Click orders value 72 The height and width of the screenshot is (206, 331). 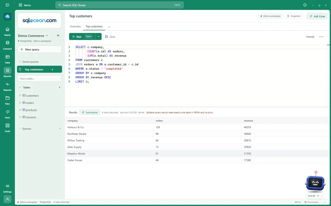pos(157,147)
